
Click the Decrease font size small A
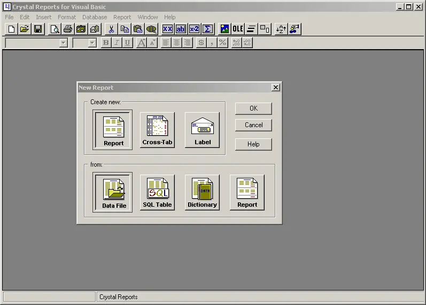point(152,43)
